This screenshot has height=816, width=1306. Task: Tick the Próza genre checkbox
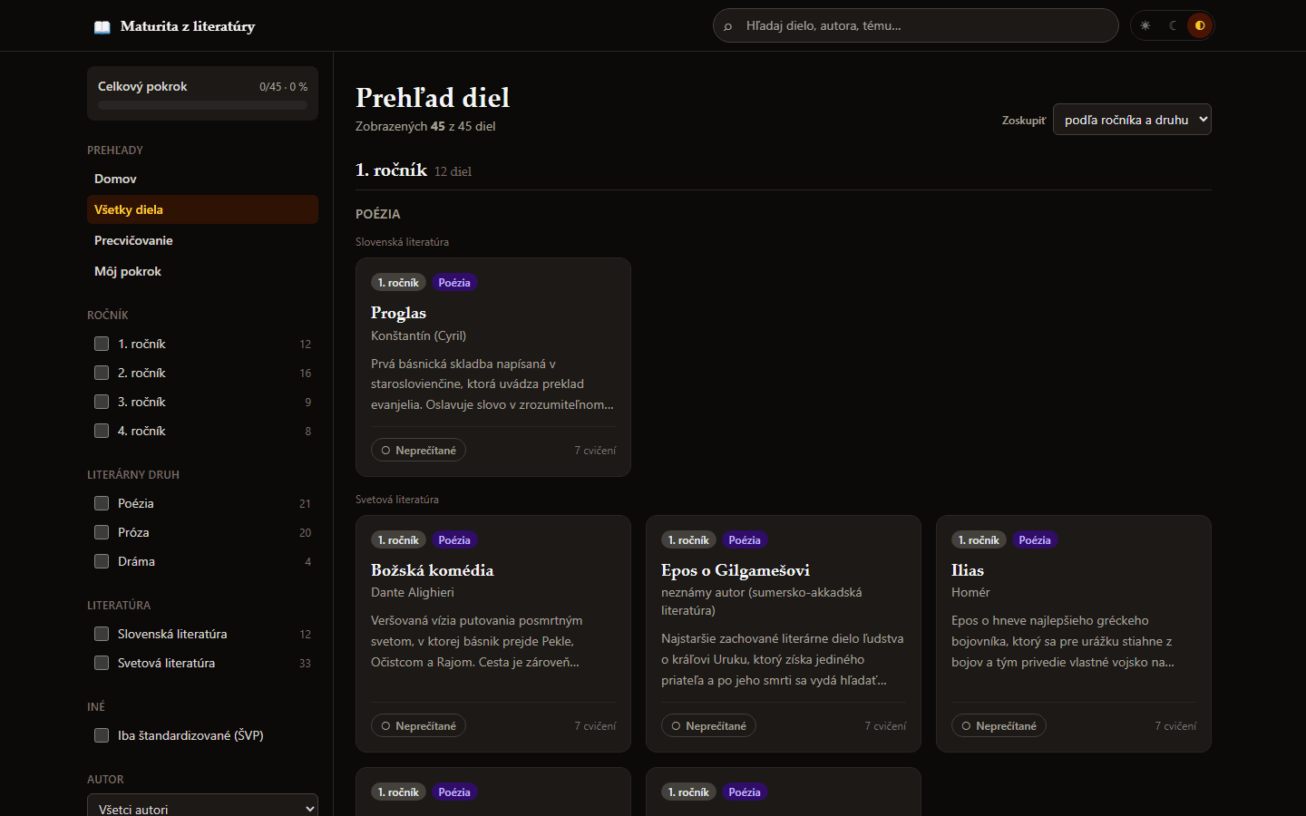point(102,532)
